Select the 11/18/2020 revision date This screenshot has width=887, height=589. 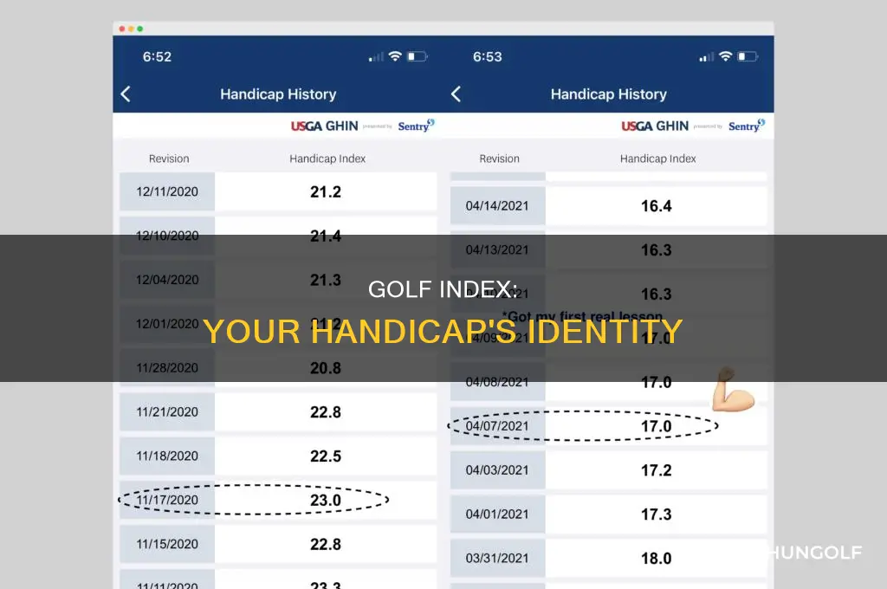coord(167,456)
